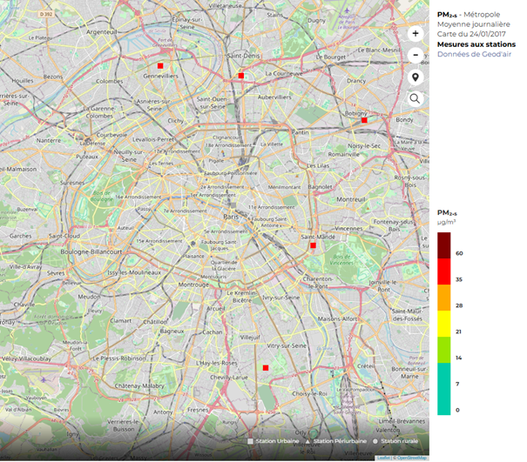Click the location pin button
This screenshot has height=462, width=527.
(x=416, y=77)
